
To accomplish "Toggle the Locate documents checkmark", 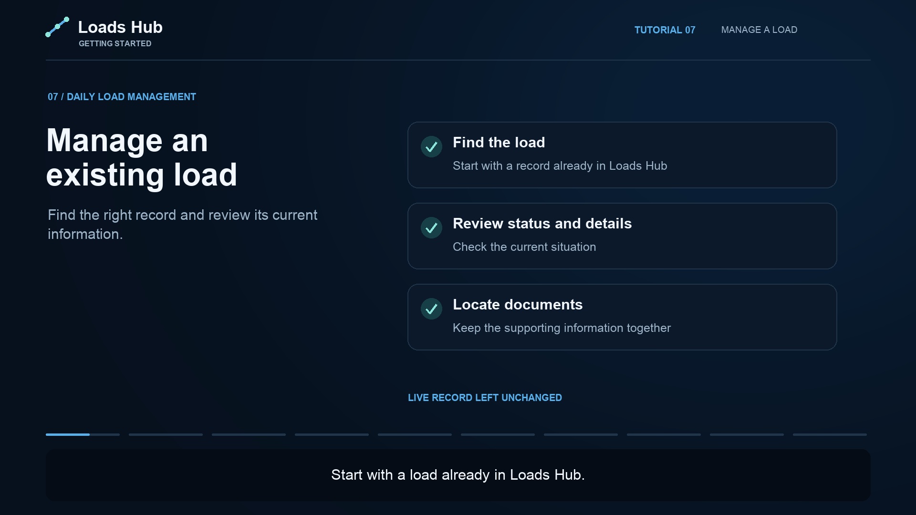I will 431,309.
